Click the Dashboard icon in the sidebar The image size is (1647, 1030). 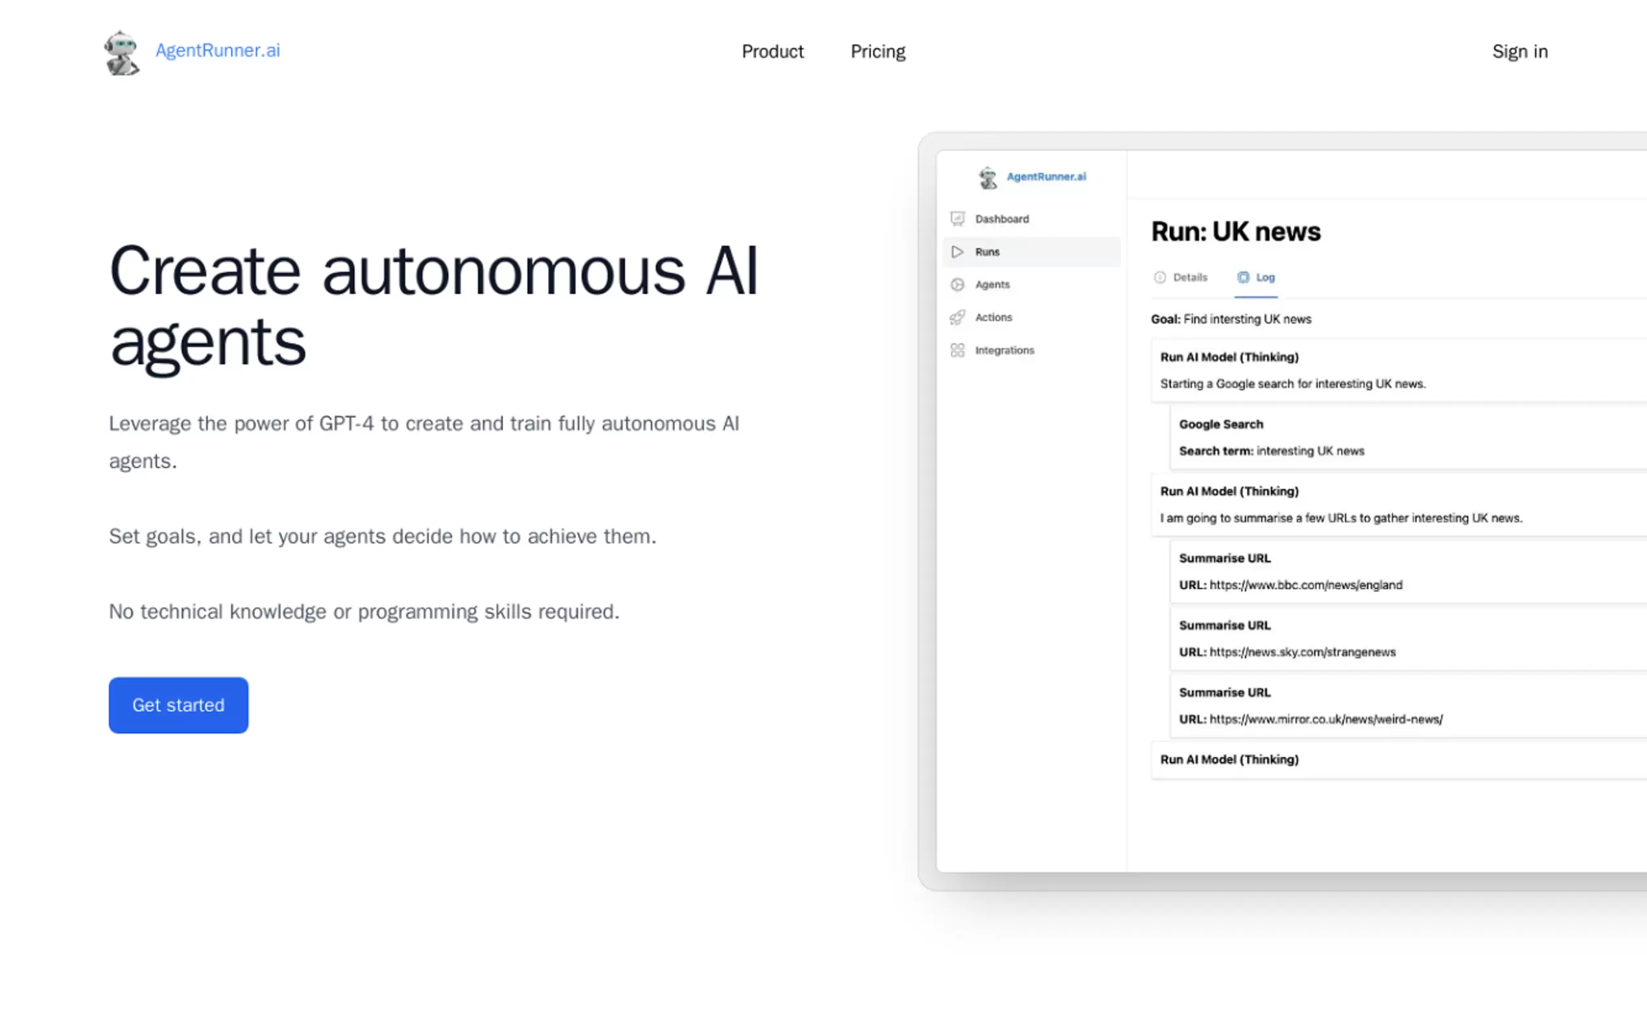coord(957,219)
